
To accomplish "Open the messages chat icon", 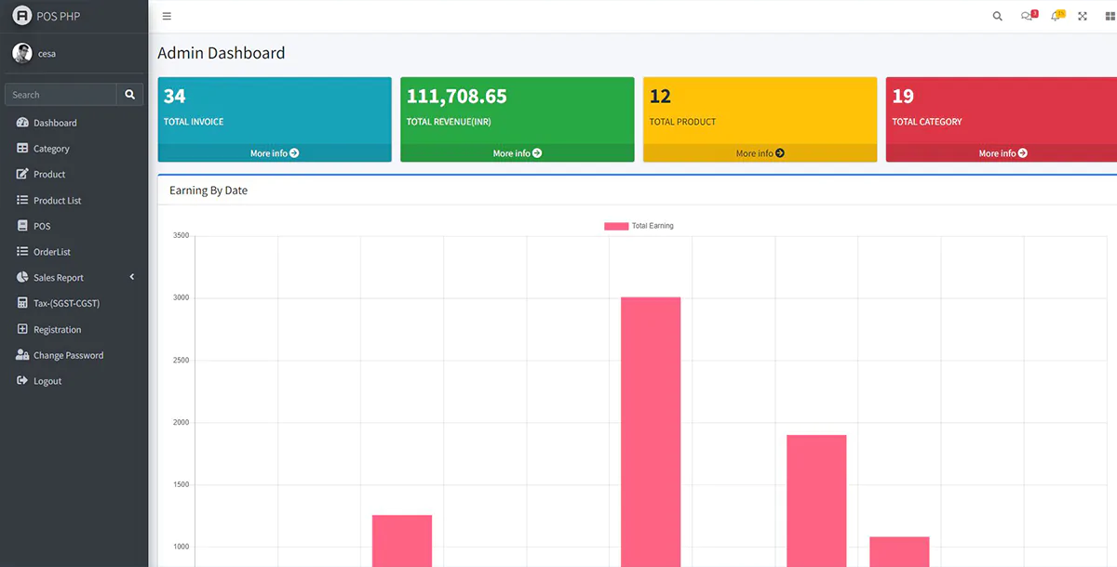I will (x=1026, y=17).
